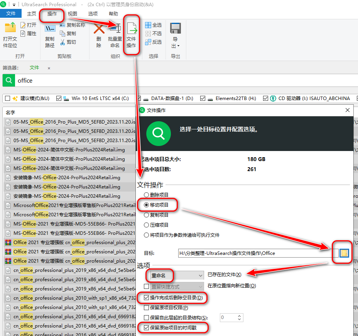Increase the directory level spinner value
The image size is (358, 336).
point(239,316)
